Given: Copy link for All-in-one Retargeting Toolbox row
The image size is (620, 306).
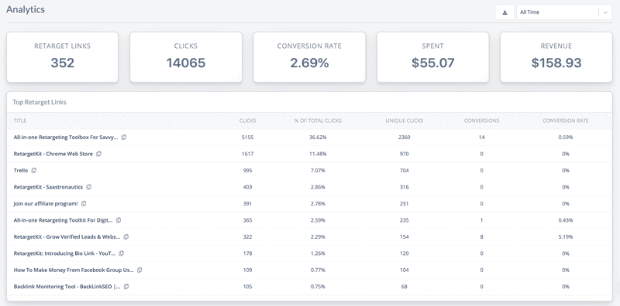Looking at the screenshot, I should [124, 138].
